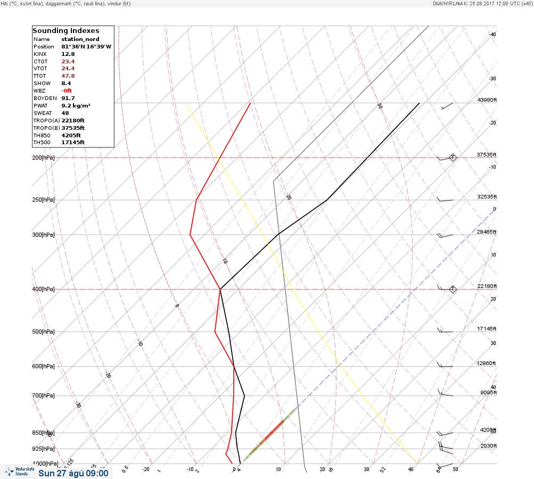This screenshot has height=479, width=534.
Task: Click the 500[hPa] pressure label
Action: tap(43, 332)
